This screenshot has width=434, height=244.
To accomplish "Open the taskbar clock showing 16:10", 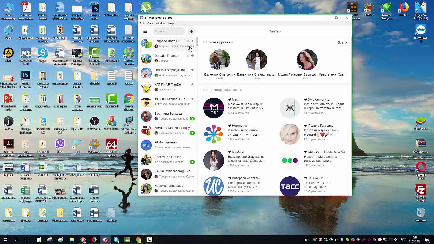I will [x=414, y=240].
